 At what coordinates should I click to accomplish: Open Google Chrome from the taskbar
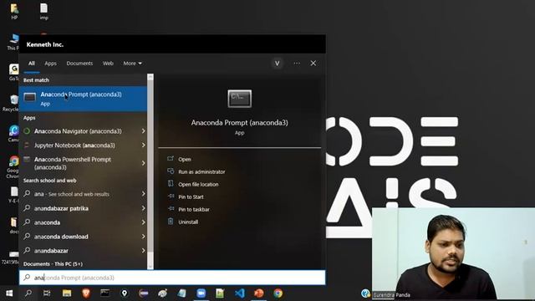point(278,293)
